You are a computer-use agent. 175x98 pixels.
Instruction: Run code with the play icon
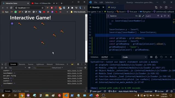click(161, 7)
